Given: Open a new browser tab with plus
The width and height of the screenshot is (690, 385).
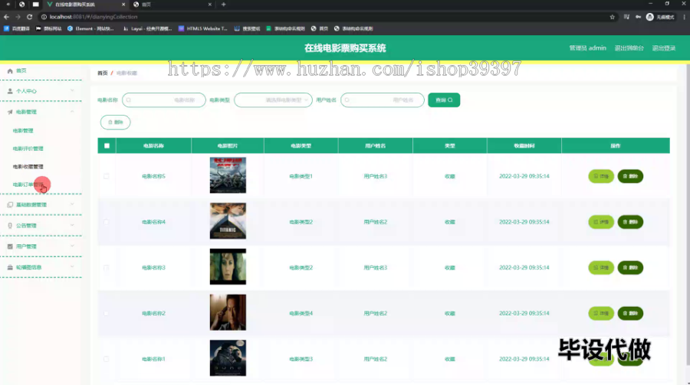Looking at the screenshot, I should point(224,5).
